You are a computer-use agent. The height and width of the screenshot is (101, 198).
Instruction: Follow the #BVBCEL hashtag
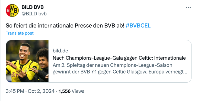pyautogui.click(x=138, y=26)
